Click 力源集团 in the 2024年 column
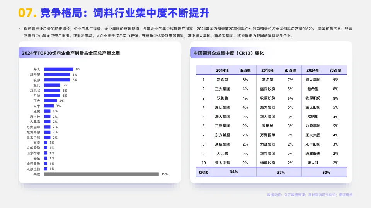The width and height of the screenshot is (371, 208). tap(313, 126)
